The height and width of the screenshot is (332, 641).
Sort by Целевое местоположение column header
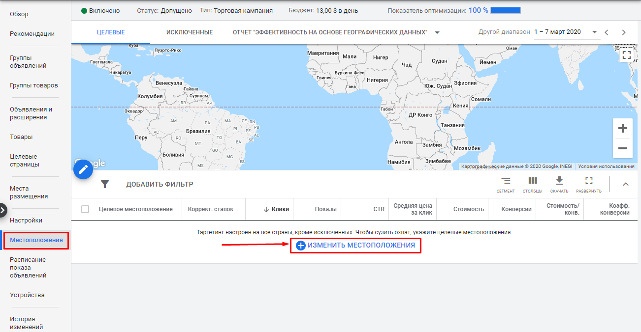pos(136,209)
